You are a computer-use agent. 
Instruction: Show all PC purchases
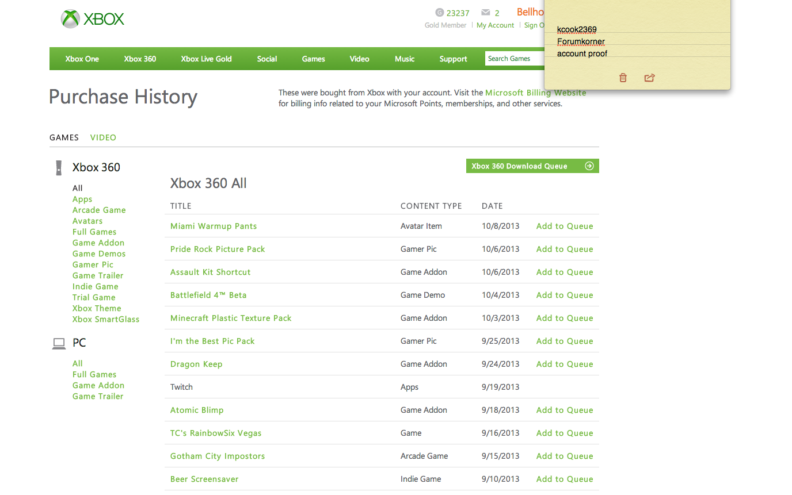coord(78,363)
